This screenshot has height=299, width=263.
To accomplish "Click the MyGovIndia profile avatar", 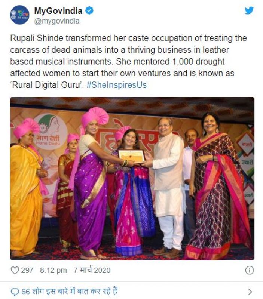I will pyautogui.click(x=19, y=15).
